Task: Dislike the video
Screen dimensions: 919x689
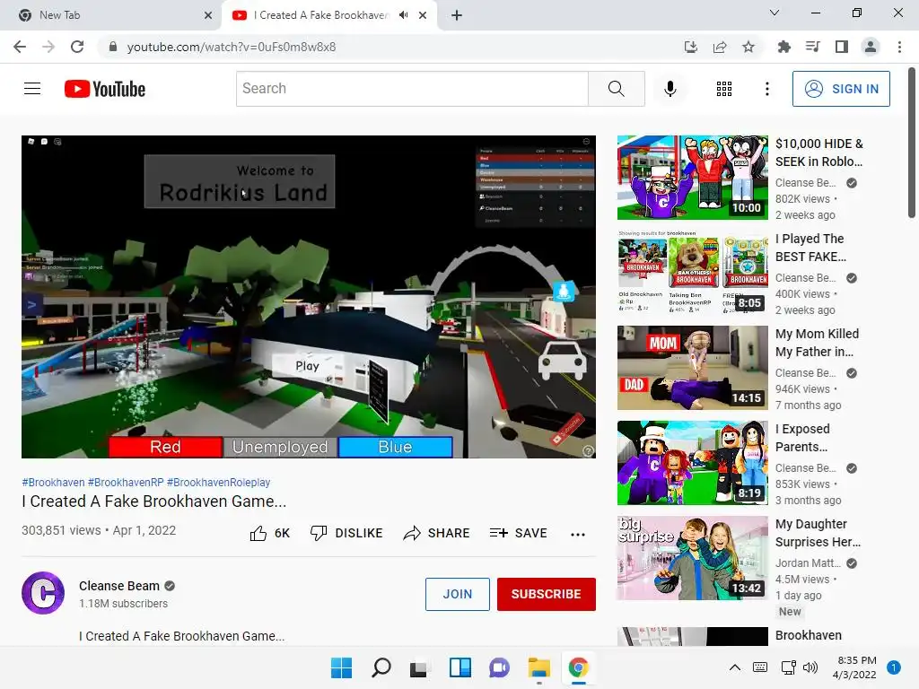Action: coord(346,533)
